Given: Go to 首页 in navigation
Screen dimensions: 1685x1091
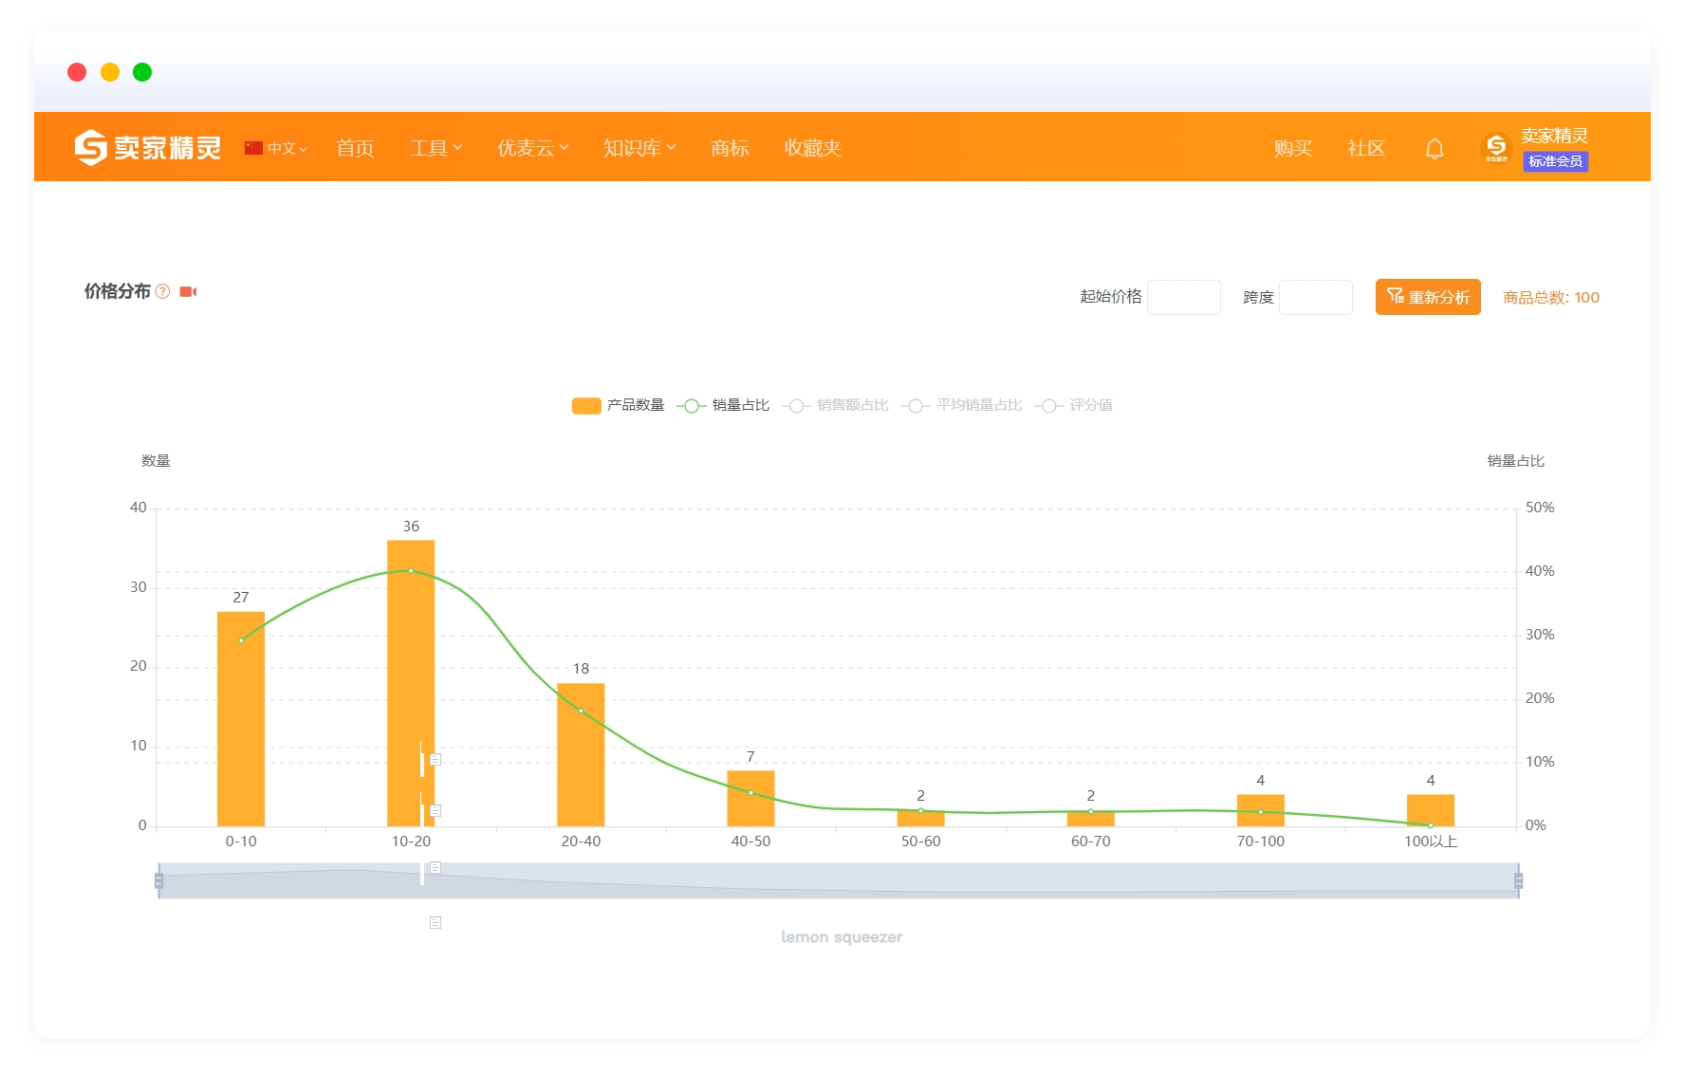Looking at the screenshot, I should click(x=355, y=148).
